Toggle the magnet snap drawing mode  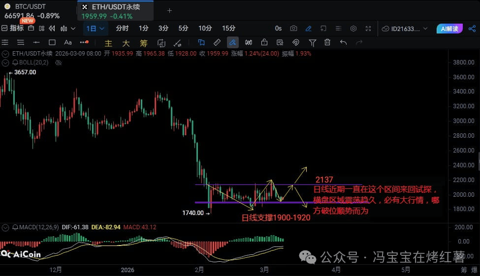coord(296,42)
